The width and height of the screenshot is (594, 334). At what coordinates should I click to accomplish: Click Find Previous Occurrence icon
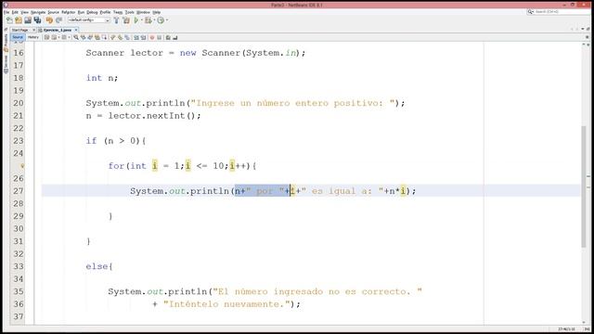[x=83, y=37]
